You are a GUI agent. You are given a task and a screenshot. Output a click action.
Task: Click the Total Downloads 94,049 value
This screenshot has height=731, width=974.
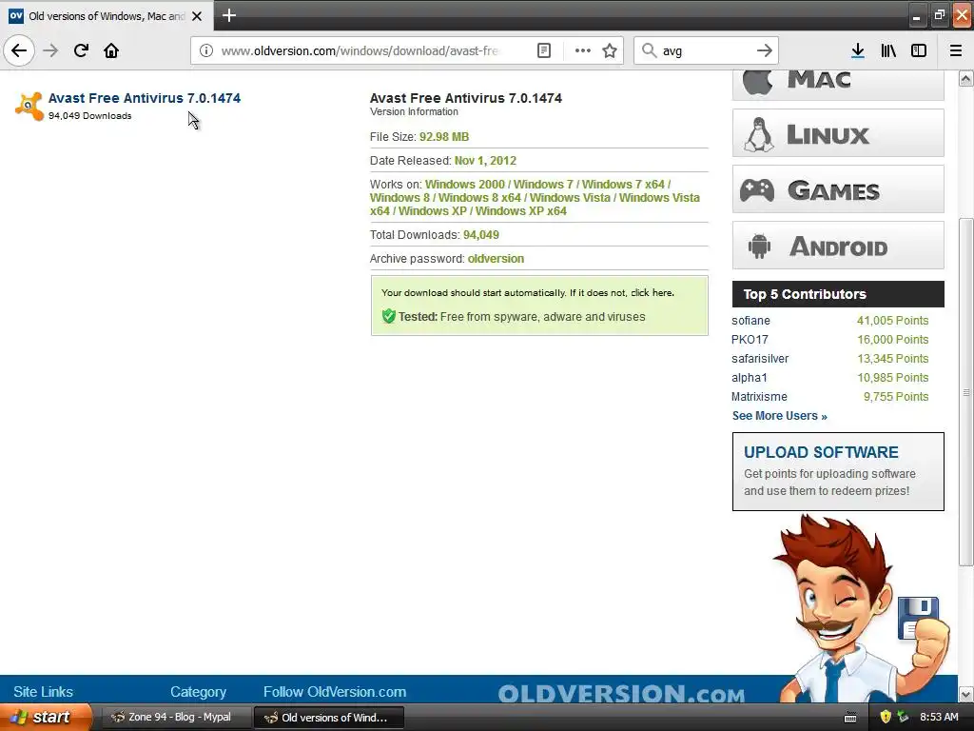point(480,235)
